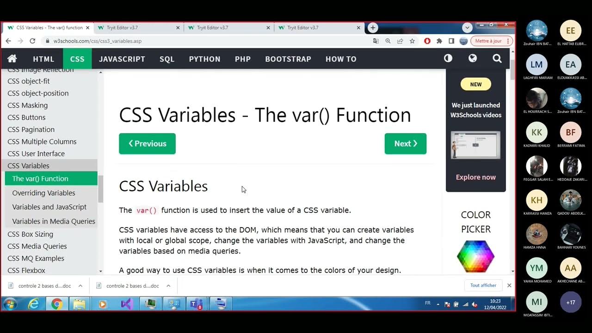Expand second controle 2 bases download menu
Screen dimensions: 592x333
pyautogui.click(x=168, y=286)
